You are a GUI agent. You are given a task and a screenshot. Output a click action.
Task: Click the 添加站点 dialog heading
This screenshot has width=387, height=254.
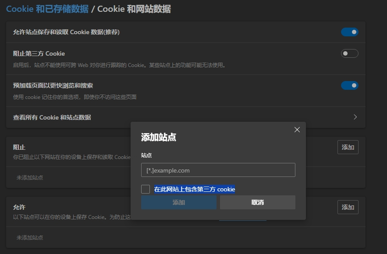coord(159,137)
